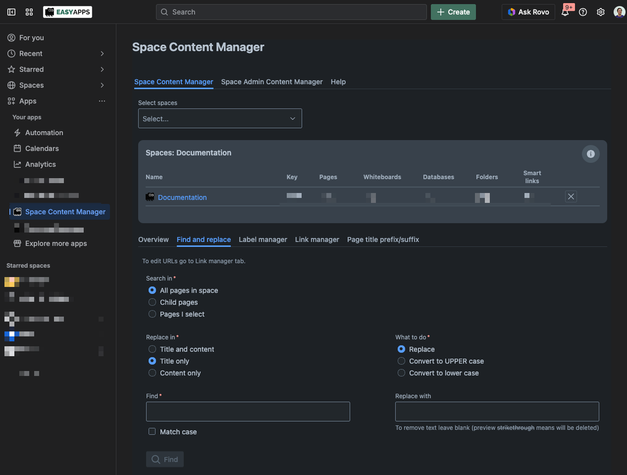Choose Convert to UPPER case option

coord(402,361)
